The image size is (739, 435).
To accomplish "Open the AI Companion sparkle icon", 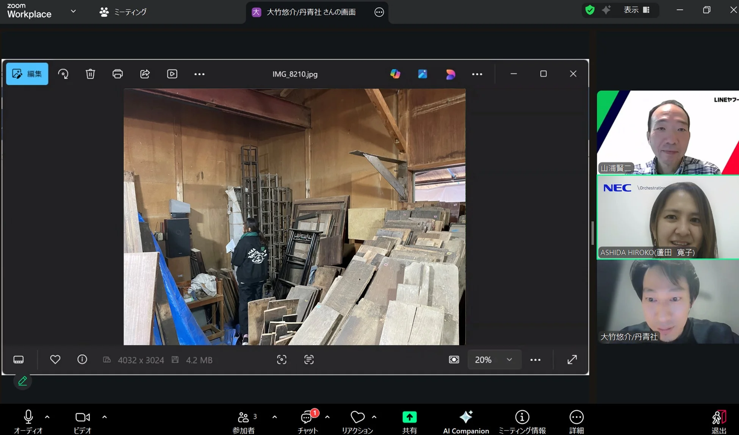I will (x=466, y=417).
